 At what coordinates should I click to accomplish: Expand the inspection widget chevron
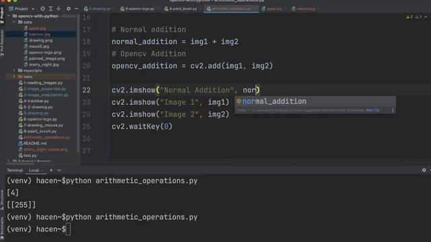426,17
